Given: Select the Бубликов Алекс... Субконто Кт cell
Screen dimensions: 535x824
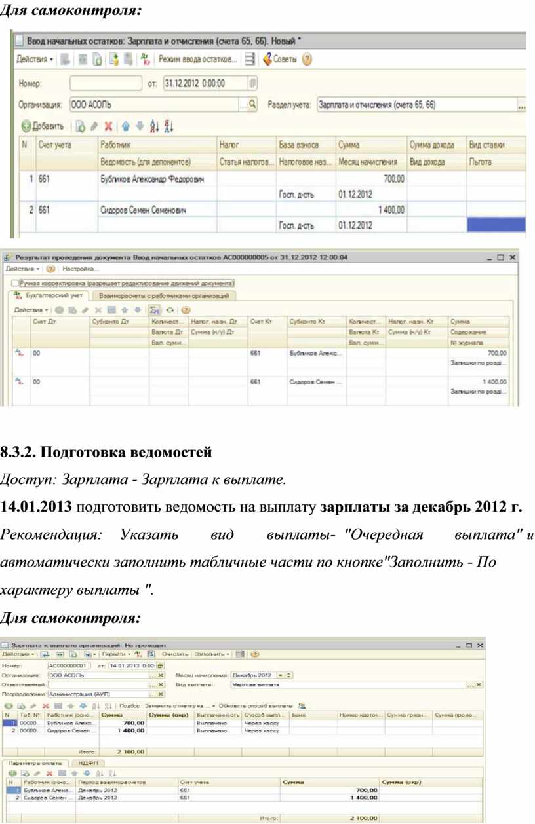Looking at the screenshot, I should click(x=316, y=352).
